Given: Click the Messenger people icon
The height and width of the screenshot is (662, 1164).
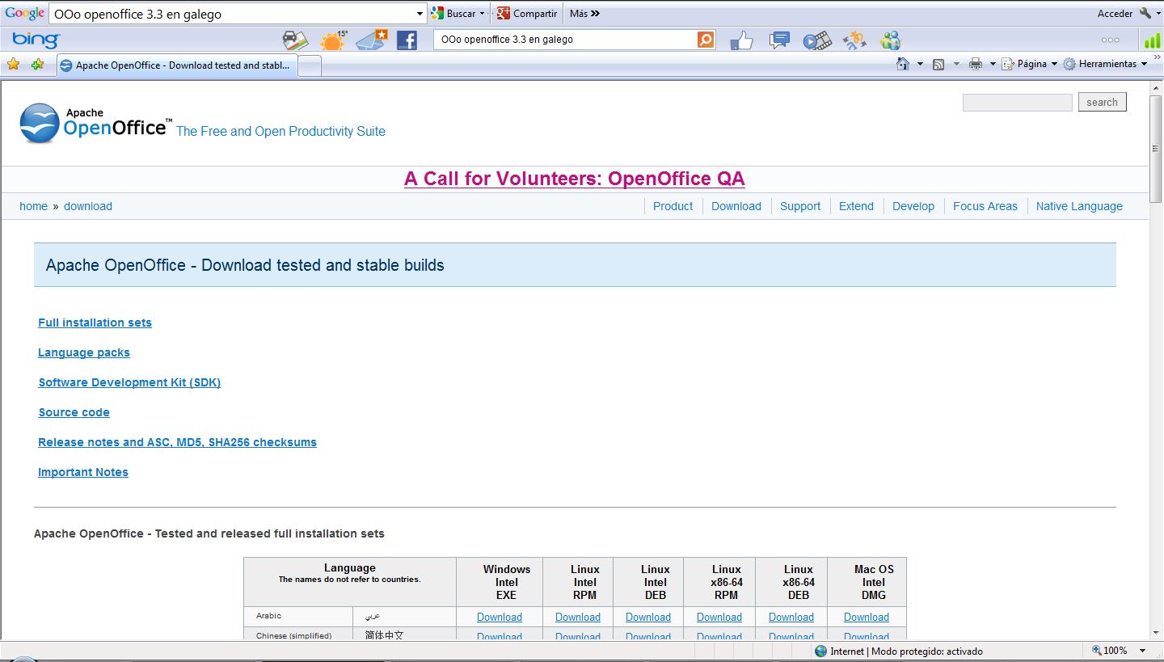Looking at the screenshot, I should [x=890, y=40].
